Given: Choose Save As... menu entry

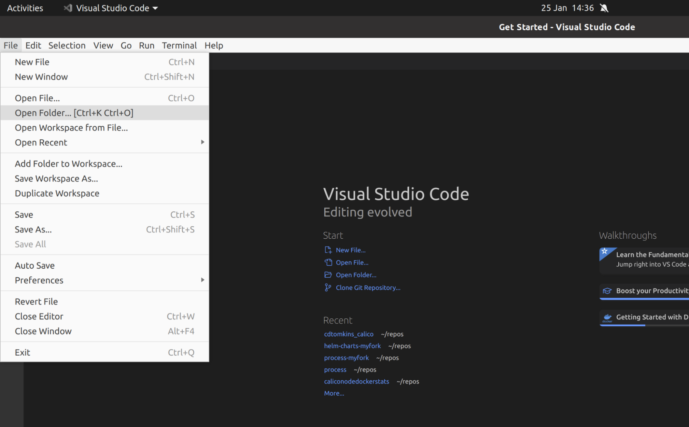Looking at the screenshot, I should click(x=104, y=230).
